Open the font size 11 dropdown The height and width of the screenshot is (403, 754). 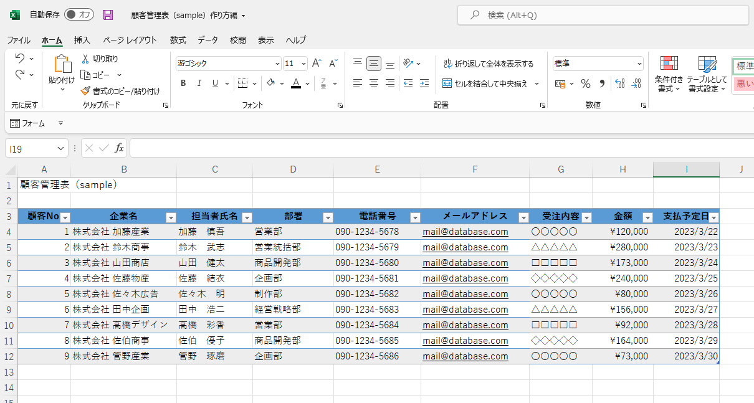[x=303, y=64]
